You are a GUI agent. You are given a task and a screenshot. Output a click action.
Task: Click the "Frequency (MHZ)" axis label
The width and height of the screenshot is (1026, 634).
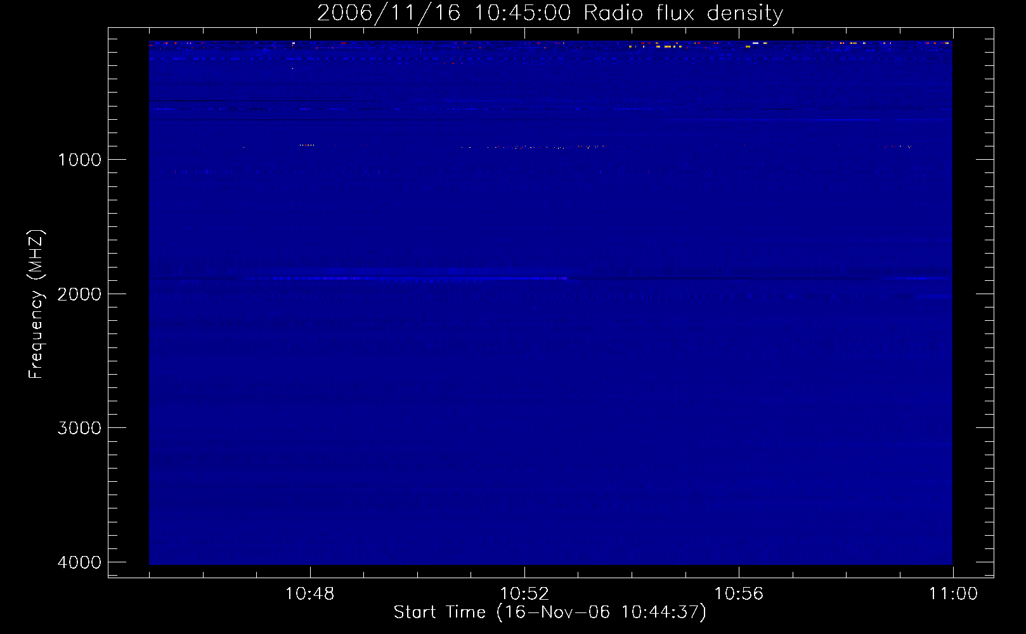36,304
